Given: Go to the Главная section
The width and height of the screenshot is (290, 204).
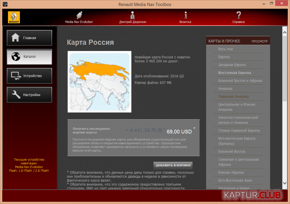Looking at the screenshot, I should coord(29,38).
